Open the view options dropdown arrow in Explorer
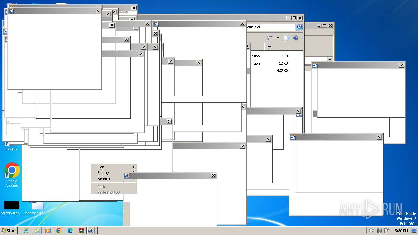Viewport: 418px width, 235px height. (x=278, y=38)
